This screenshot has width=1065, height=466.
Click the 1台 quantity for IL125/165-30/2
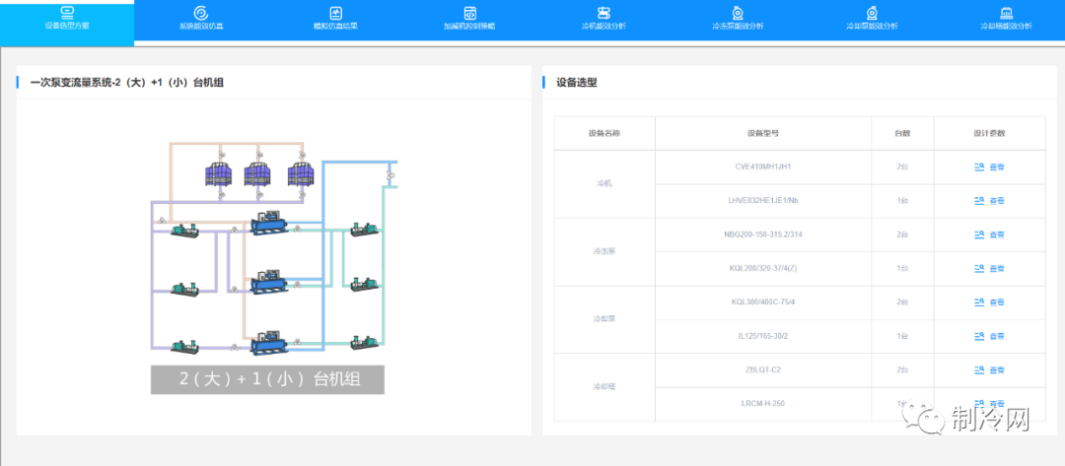[902, 336]
